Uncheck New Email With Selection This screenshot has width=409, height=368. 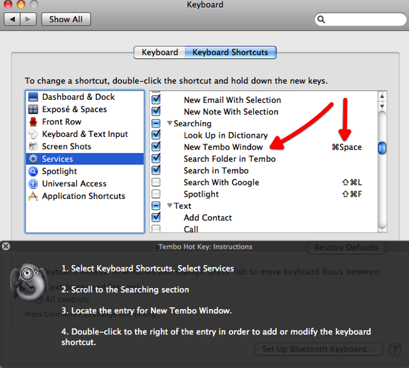tap(156, 99)
